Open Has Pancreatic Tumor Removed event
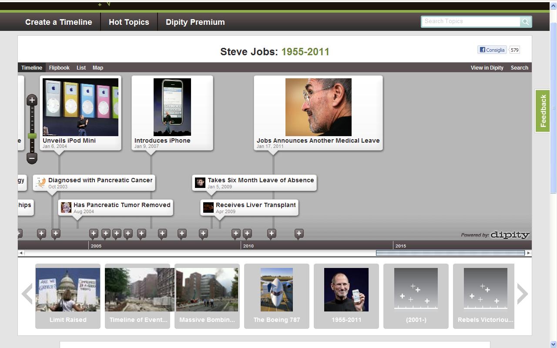 pos(116,207)
